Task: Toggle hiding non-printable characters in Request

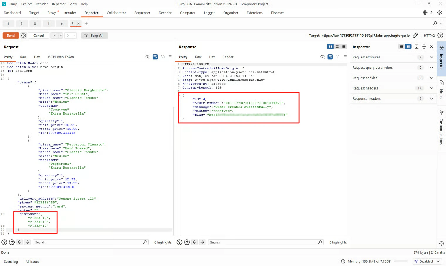Action: pyautogui.click(x=147, y=57)
